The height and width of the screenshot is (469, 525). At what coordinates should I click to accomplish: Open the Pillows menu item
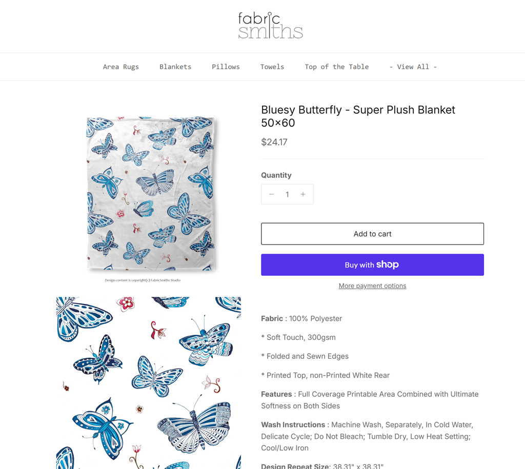226,67
